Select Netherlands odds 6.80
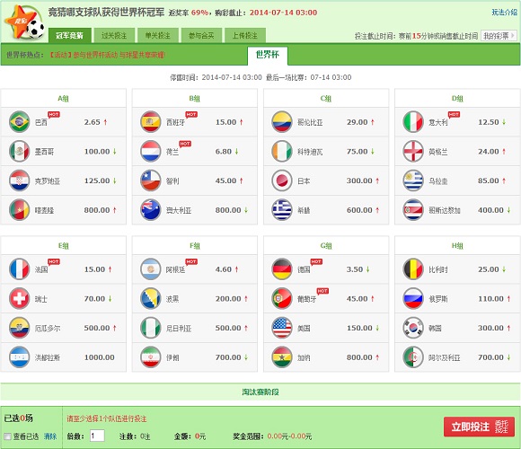This screenshot has width=521, height=449. [x=224, y=152]
